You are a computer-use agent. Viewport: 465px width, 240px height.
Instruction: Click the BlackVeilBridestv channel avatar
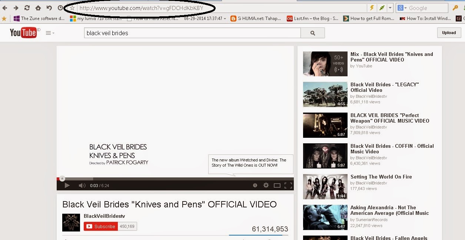71,223
